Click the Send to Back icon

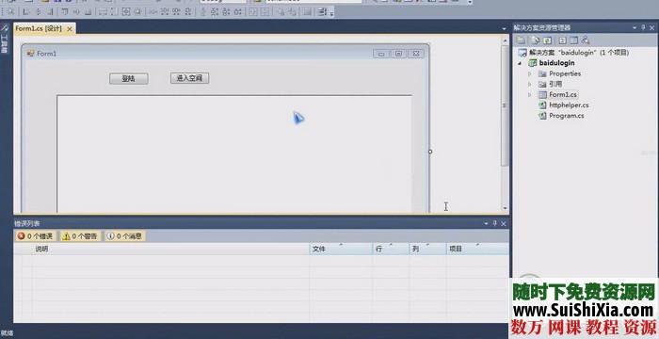click(x=292, y=12)
